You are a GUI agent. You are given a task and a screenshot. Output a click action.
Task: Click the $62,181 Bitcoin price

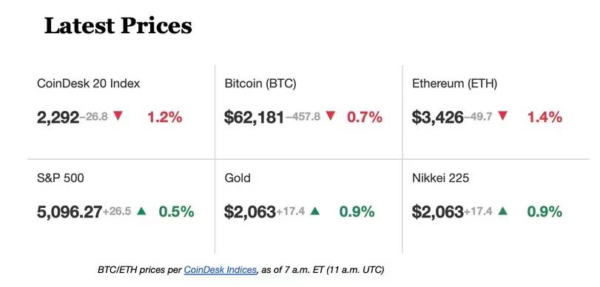coord(254,118)
